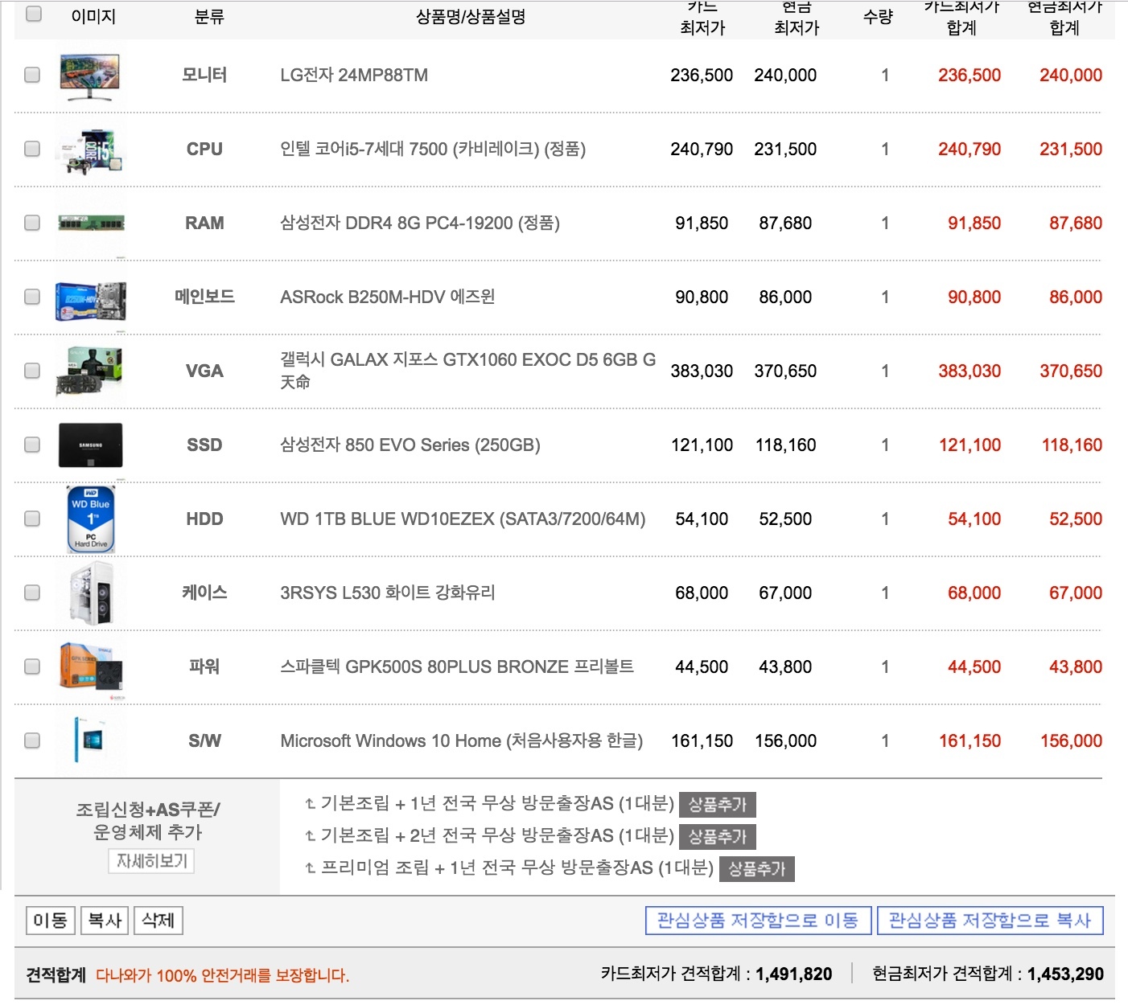Click 관심상품 저장함으로 이동 button

[x=758, y=921]
